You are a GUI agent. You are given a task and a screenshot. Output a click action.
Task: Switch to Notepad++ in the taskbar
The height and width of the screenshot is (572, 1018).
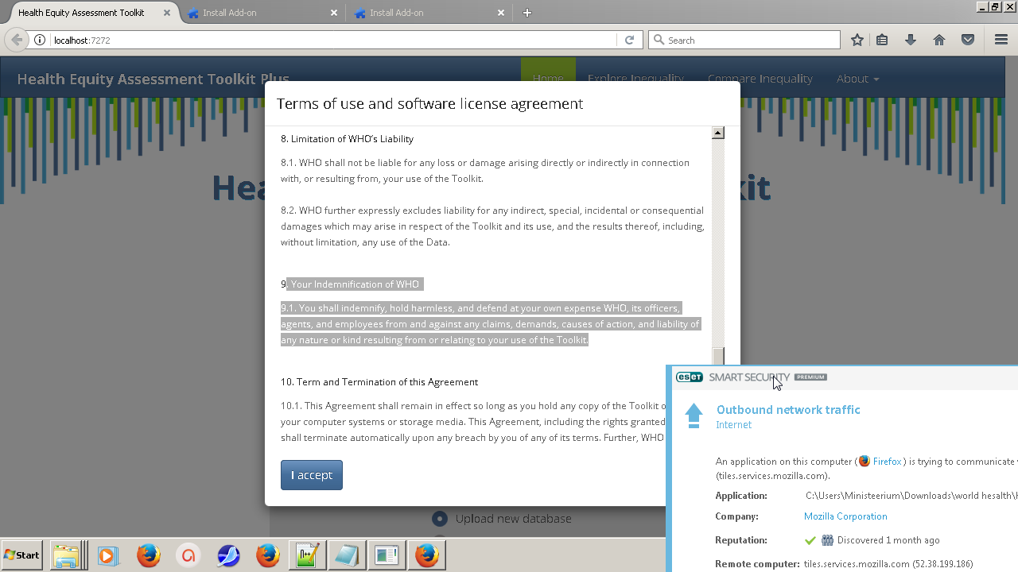[308, 555]
